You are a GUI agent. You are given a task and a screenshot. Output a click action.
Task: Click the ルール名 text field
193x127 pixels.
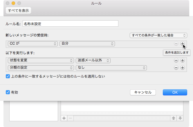click(70, 23)
